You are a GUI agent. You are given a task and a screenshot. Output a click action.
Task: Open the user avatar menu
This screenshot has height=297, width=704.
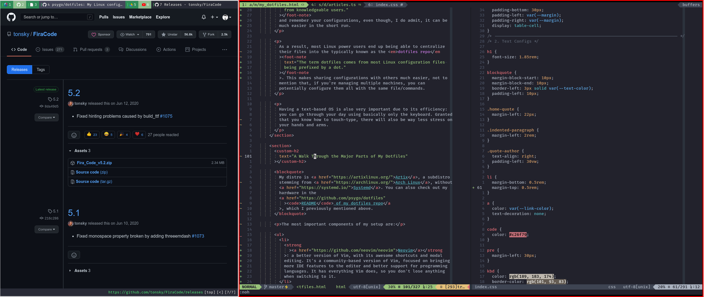(x=227, y=17)
